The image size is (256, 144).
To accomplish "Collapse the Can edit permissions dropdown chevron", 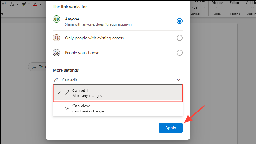I will pyautogui.click(x=178, y=80).
